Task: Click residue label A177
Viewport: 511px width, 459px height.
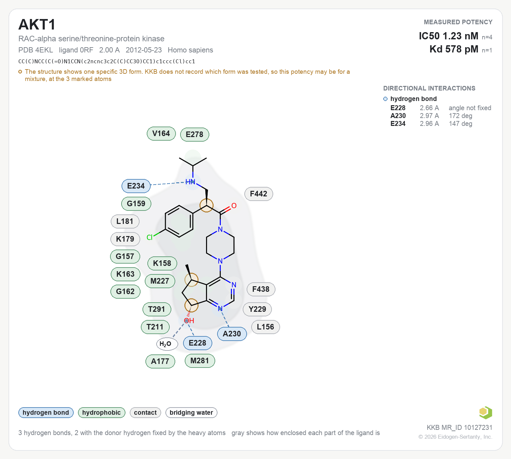Action: point(160,361)
